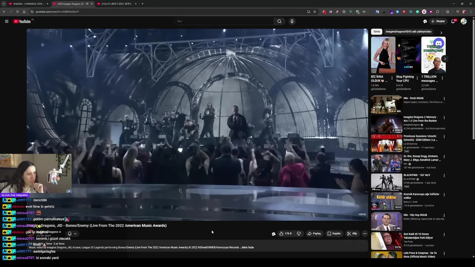The image size is (475, 267).
Task: Open options for Dr. Dre Snoop Dogg video
Action: (444, 157)
